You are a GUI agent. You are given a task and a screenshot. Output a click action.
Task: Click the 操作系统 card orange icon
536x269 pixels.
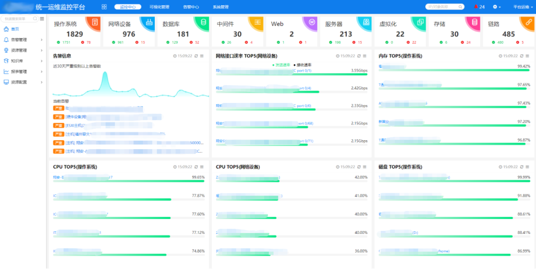(94, 23)
